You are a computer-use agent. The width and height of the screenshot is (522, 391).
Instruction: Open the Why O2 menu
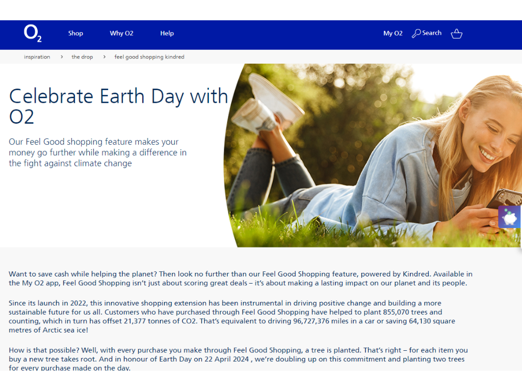pos(121,33)
